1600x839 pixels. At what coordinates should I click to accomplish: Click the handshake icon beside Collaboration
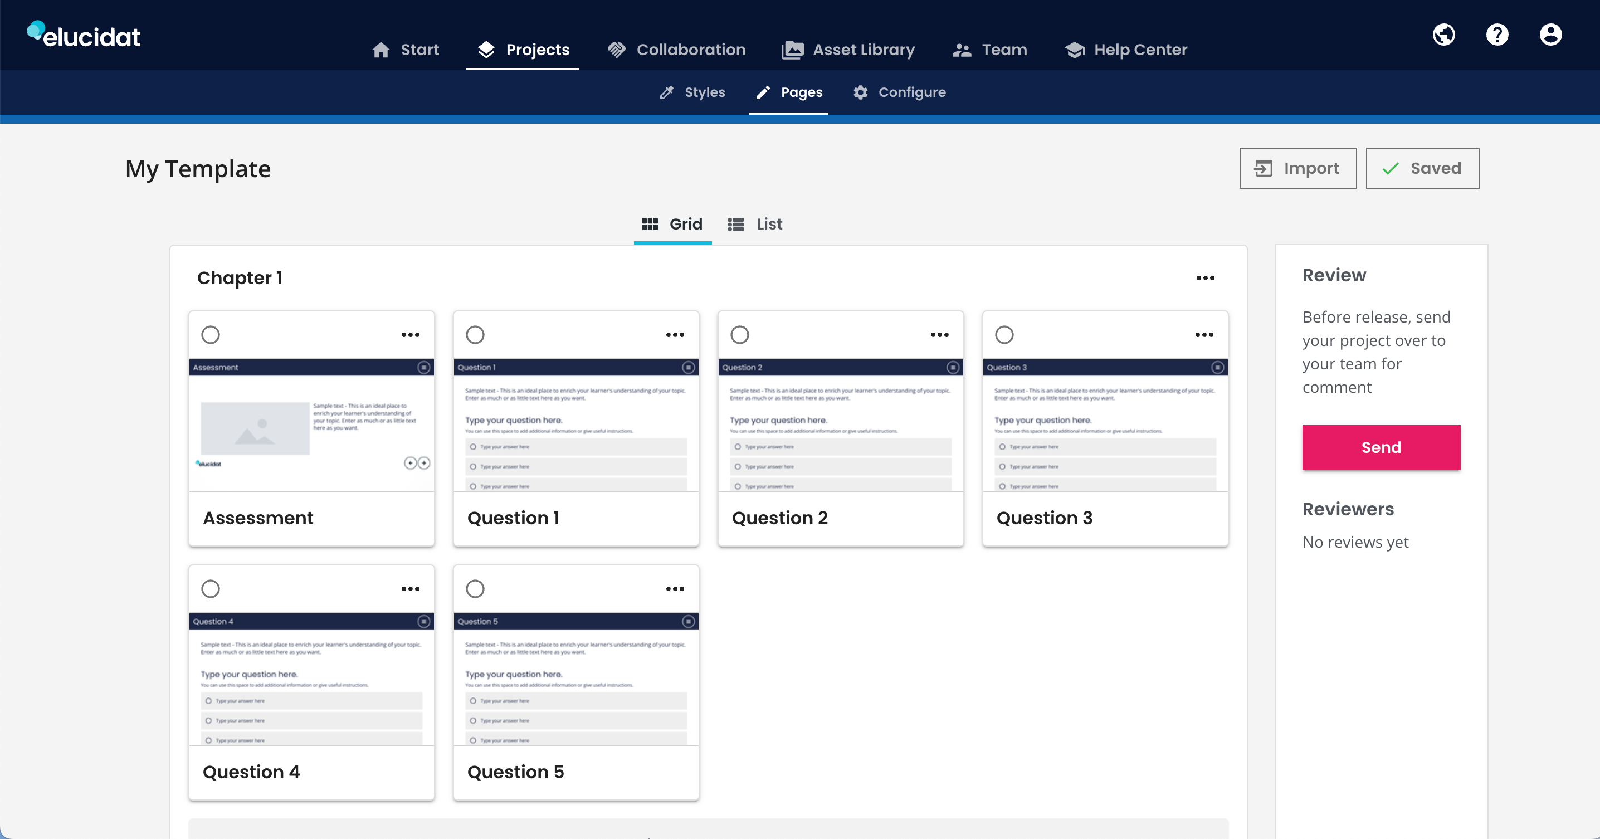click(x=616, y=50)
